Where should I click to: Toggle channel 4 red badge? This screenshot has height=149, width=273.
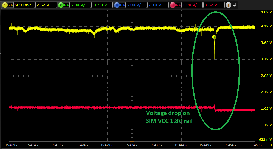(x=173, y=5)
